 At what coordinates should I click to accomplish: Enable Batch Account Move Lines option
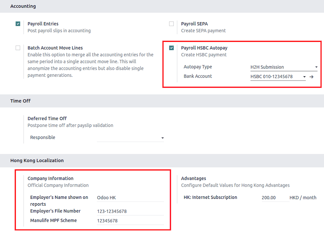pos(18,48)
